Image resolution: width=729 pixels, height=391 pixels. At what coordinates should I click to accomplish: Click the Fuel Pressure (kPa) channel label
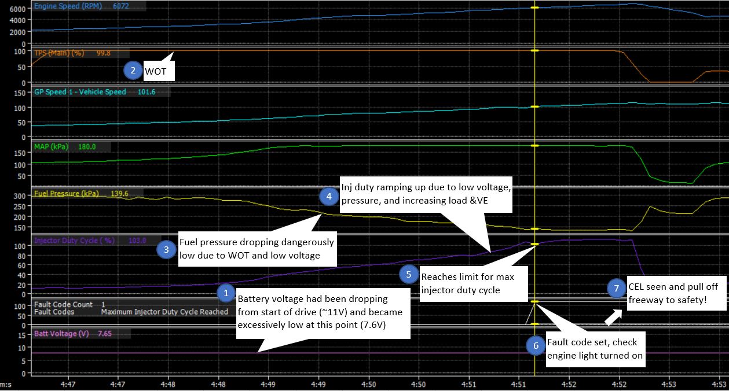tap(66, 193)
